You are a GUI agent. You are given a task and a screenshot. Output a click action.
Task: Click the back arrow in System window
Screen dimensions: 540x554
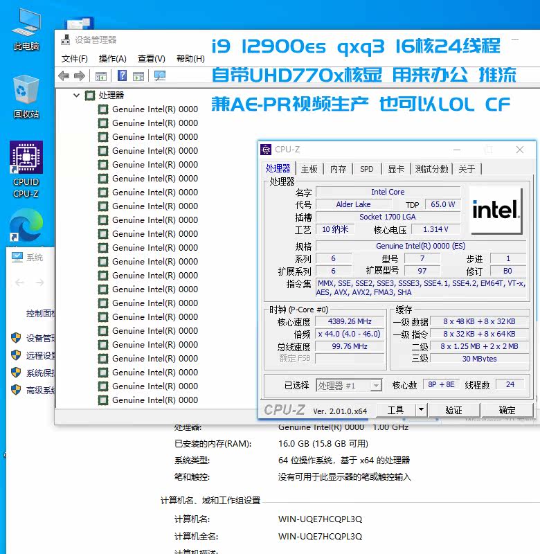tap(20, 283)
